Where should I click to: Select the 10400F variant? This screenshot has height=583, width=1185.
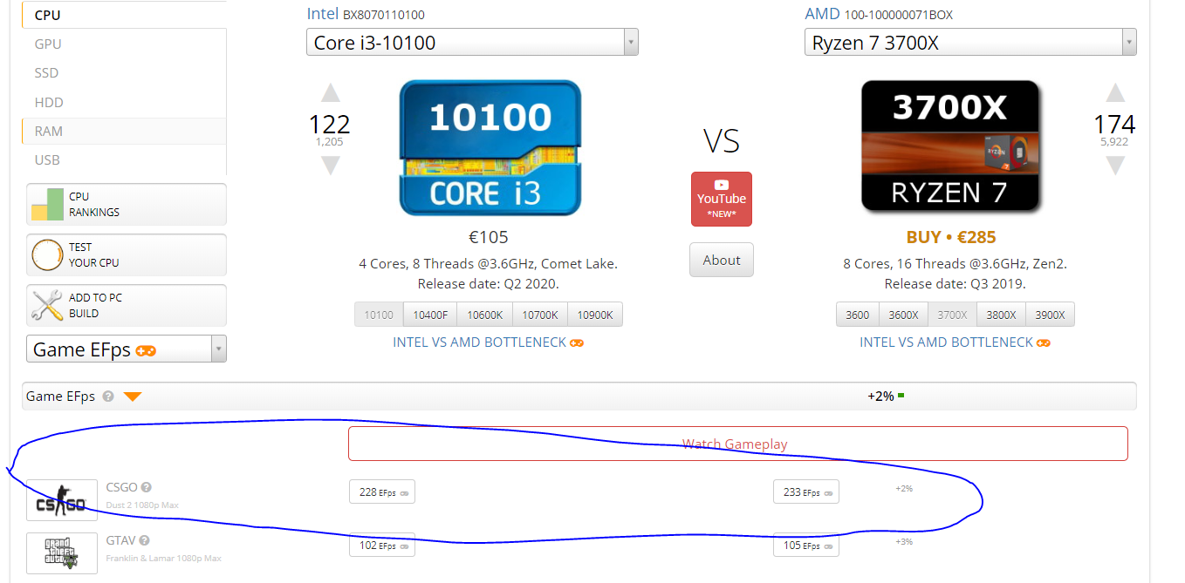coord(431,315)
